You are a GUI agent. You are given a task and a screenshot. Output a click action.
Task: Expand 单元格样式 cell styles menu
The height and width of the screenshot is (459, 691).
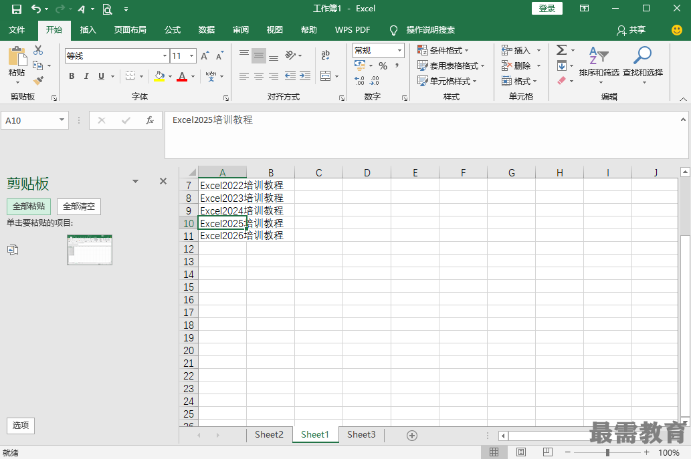[x=447, y=81]
